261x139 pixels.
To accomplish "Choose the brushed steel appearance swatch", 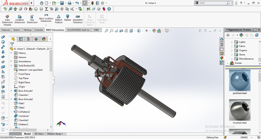I will [240, 110].
